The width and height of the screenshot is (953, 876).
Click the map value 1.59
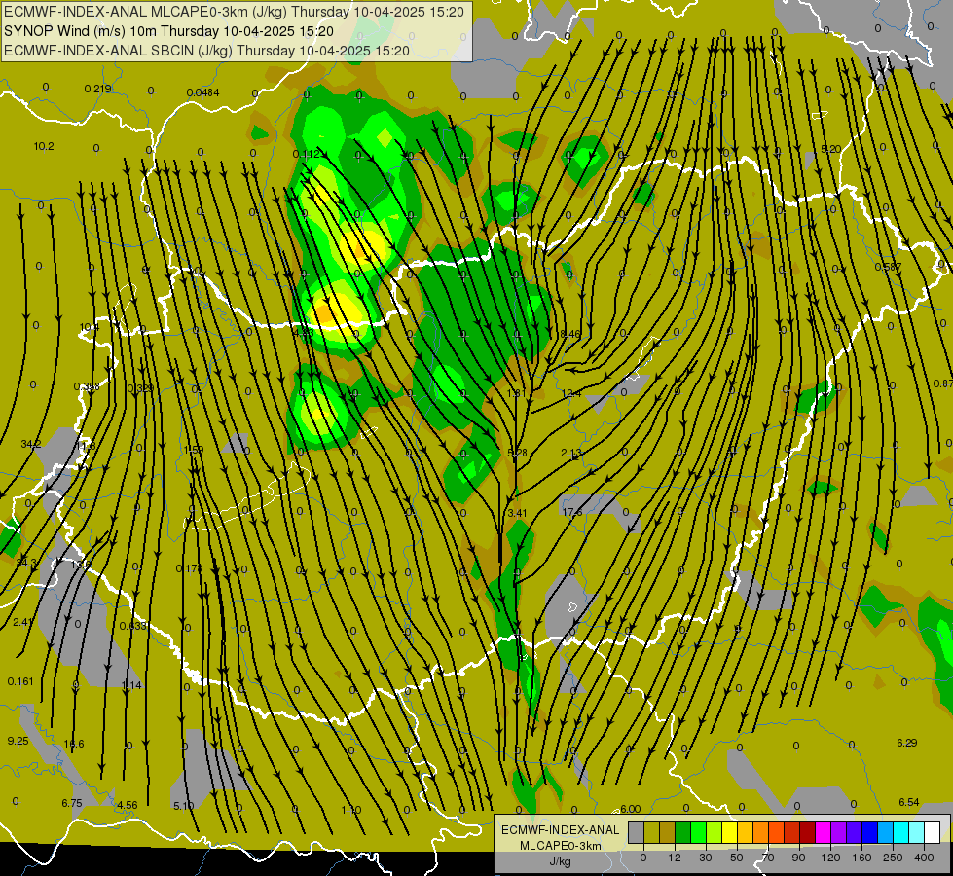tap(194, 450)
